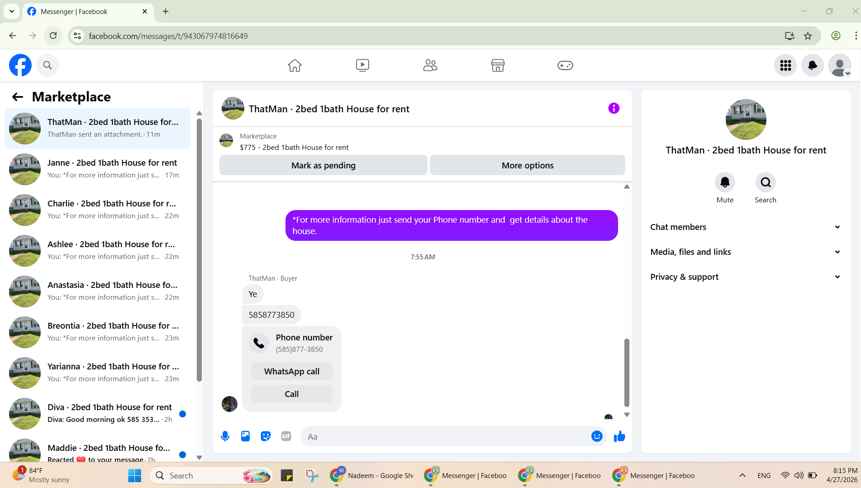Click More options button
The height and width of the screenshot is (488, 861).
527,165
